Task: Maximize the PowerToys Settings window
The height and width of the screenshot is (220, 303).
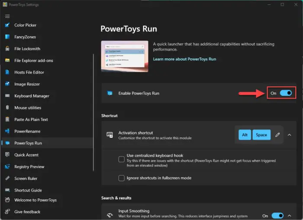Action: click(282, 4)
